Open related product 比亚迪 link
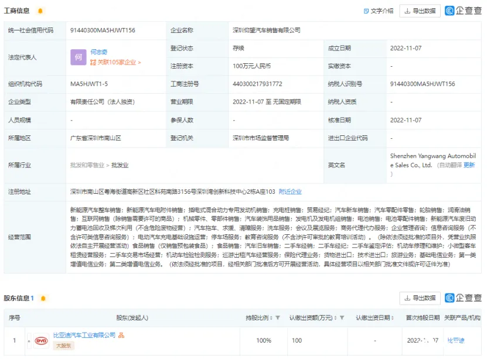 click(455, 341)
